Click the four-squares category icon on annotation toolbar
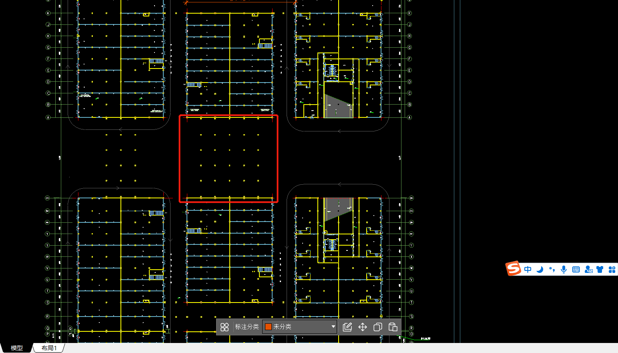The height and width of the screenshot is (353, 618). 225,327
